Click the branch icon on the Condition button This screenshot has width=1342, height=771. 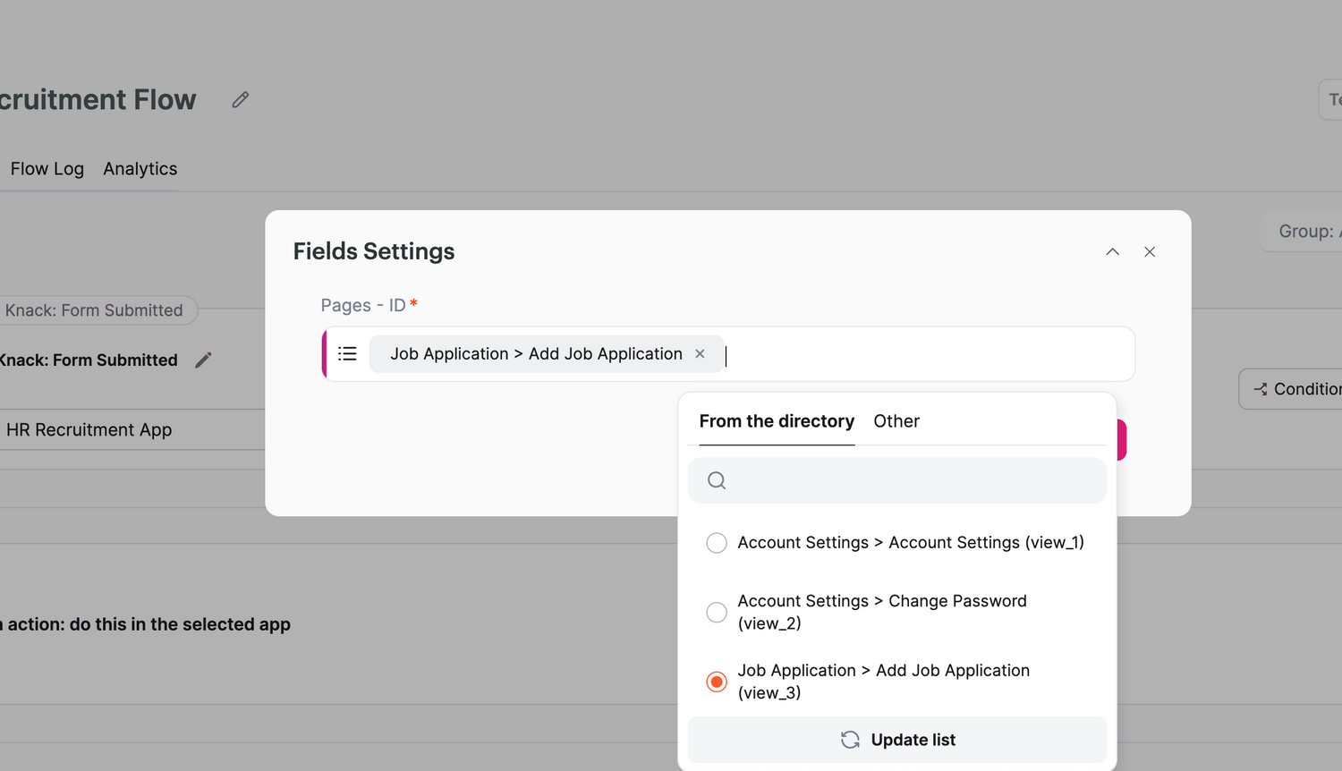[1261, 389]
